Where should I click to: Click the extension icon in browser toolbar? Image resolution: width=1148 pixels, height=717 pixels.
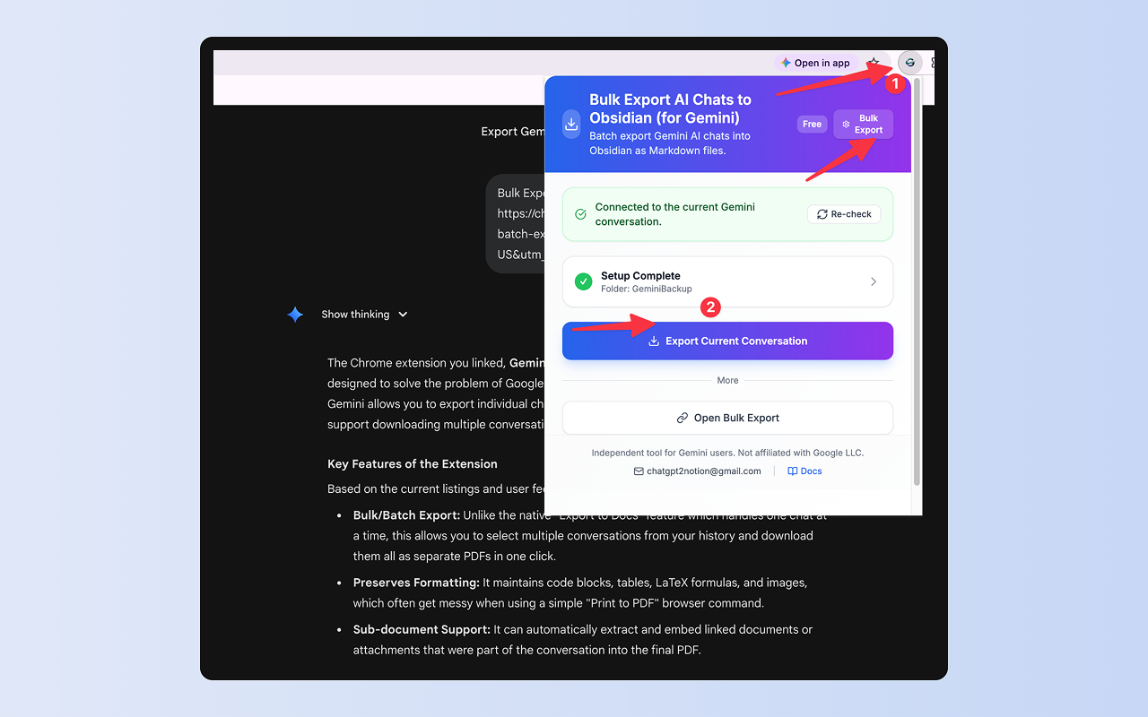point(909,63)
